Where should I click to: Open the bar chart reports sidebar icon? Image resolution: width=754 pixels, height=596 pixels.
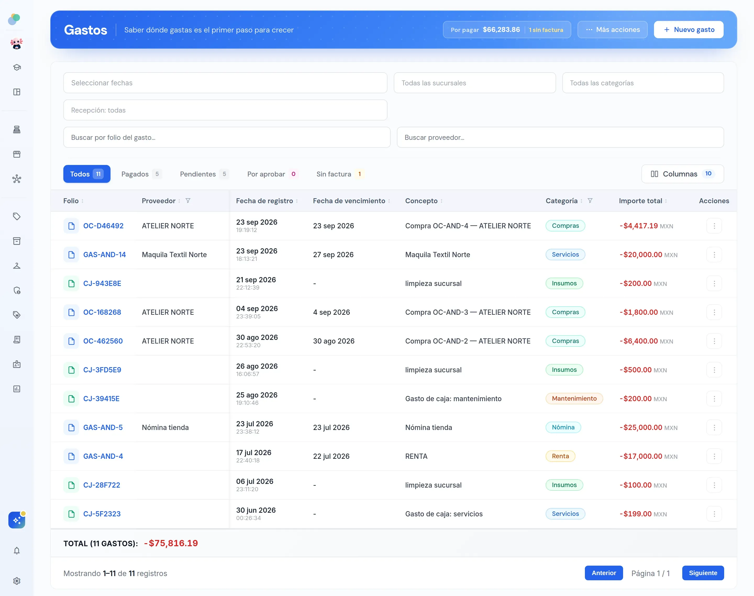click(x=17, y=389)
